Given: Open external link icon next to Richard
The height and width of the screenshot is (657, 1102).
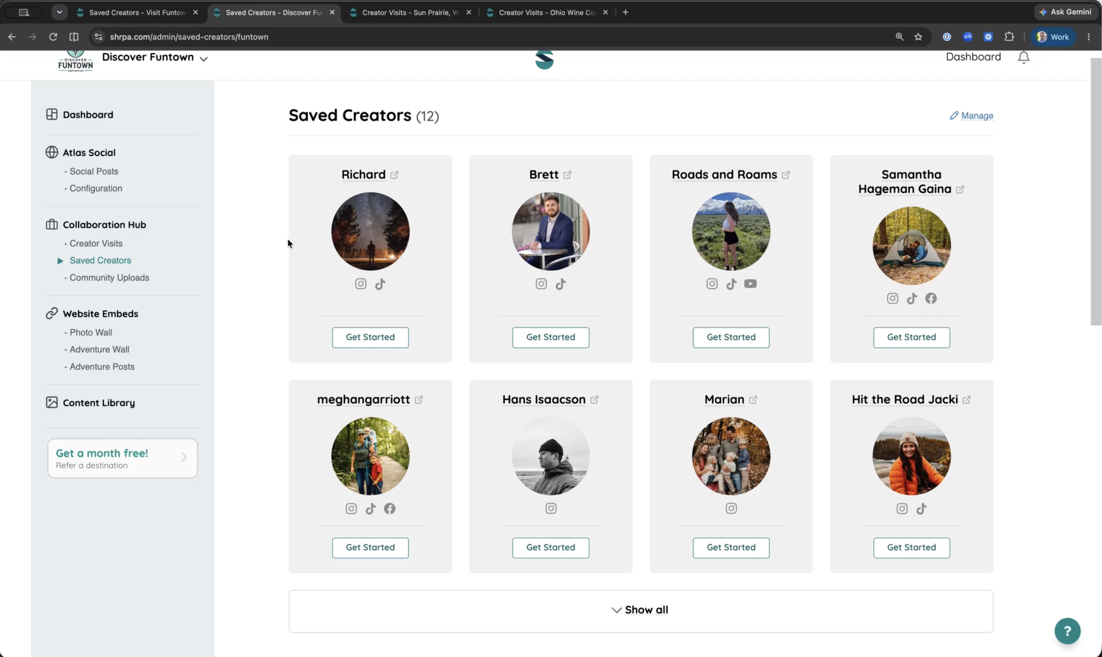Looking at the screenshot, I should [394, 175].
